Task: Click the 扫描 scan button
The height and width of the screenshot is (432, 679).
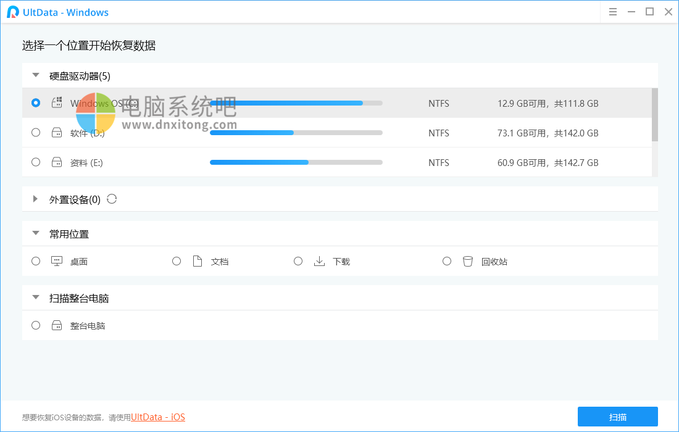Action: click(x=617, y=417)
